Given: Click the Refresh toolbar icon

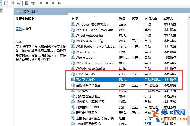Looking at the screenshot, I should tap(13, 3).
